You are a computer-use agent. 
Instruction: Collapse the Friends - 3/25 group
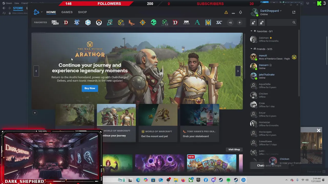click(251, 49)
